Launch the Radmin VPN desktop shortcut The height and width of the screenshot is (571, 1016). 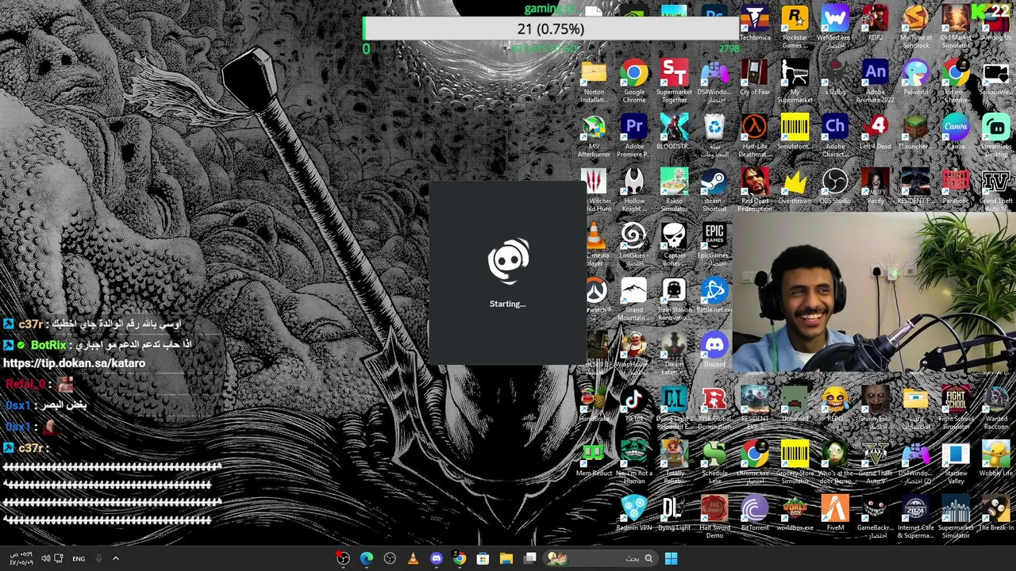[633, 513]
